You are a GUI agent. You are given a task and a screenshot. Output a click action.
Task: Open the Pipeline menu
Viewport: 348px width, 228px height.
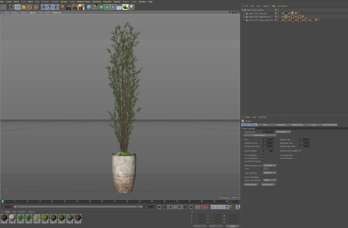click(117, 2)
